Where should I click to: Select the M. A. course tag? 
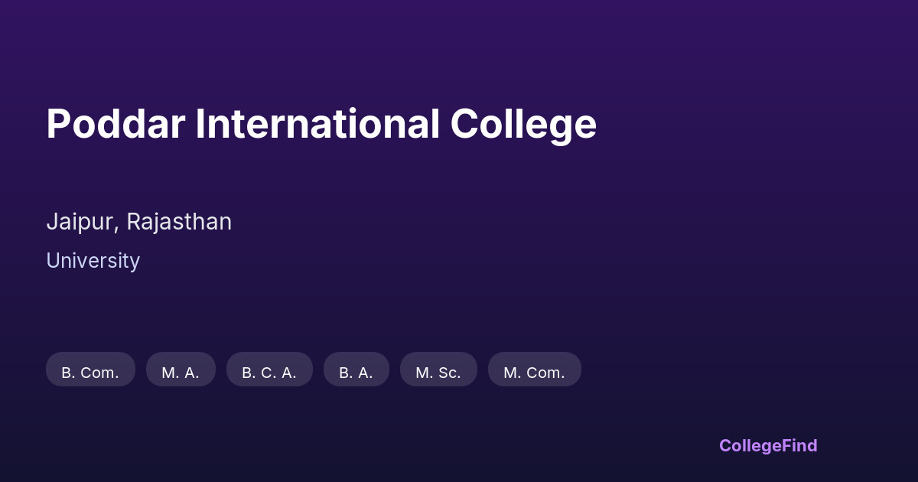coord(181,372)
